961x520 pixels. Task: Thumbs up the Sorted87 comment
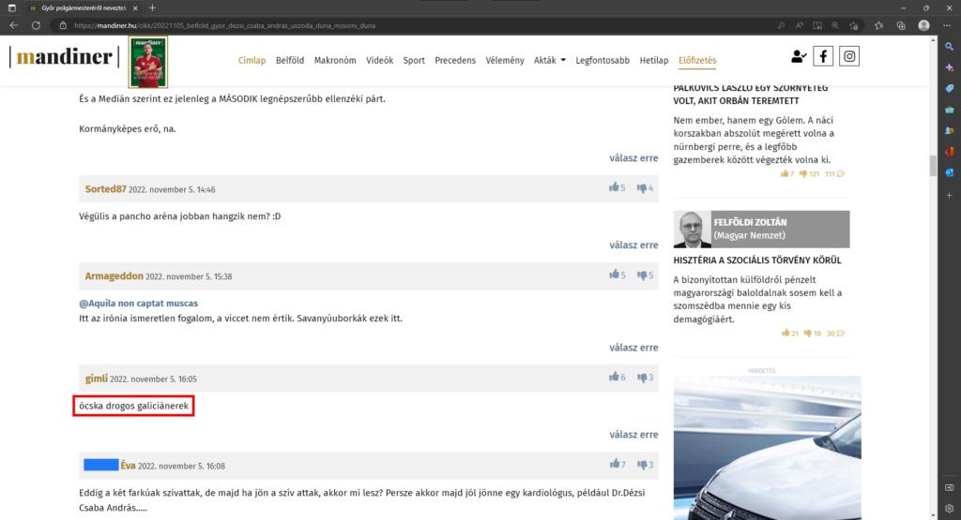point(615,188)
